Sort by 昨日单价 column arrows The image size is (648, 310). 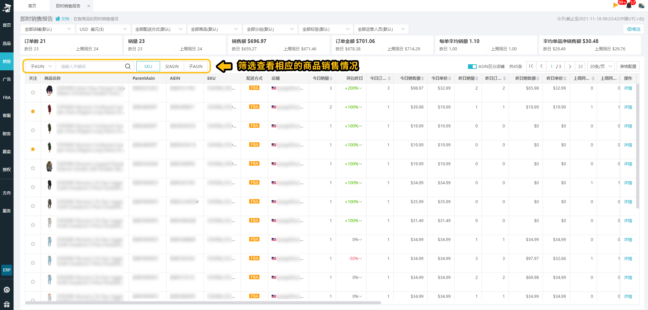(x=565, y=78)
